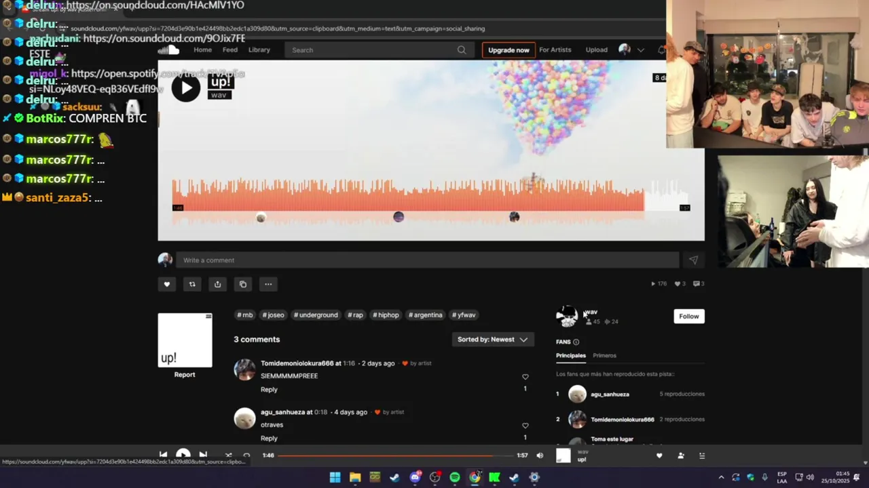Click the FANS info icon
869x488 pixels.
coord(576,342)
